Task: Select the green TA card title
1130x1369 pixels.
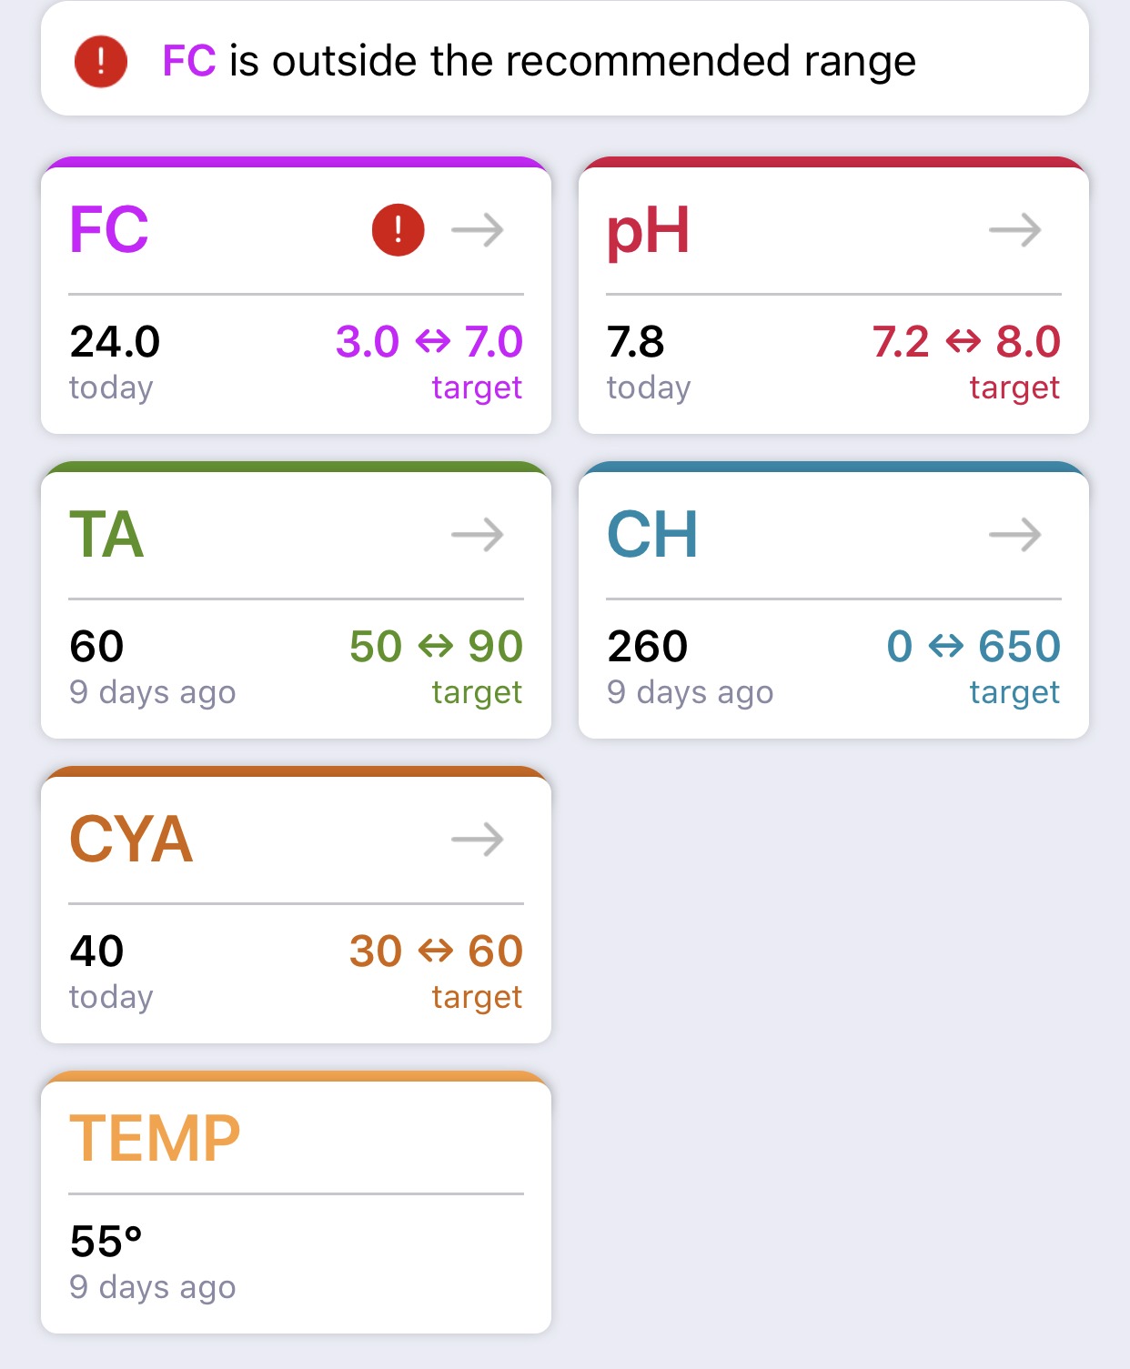Action: point(106,534)
